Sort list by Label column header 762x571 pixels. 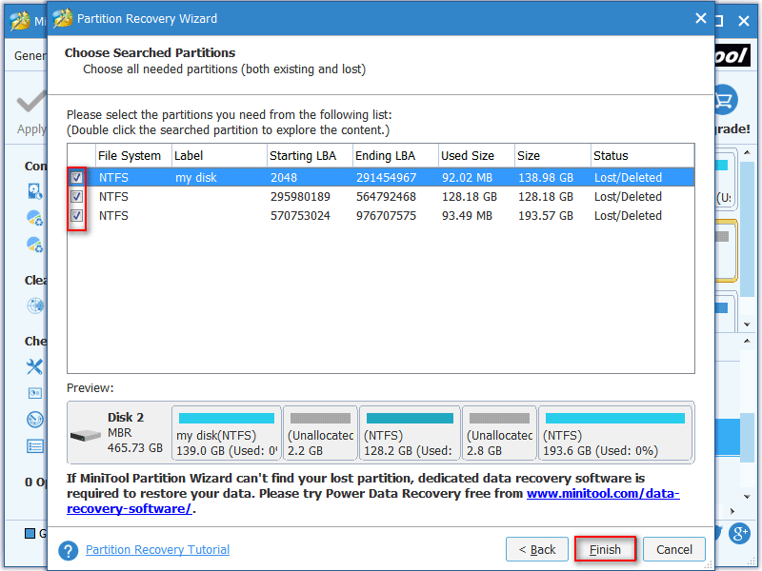pos(219,156)
